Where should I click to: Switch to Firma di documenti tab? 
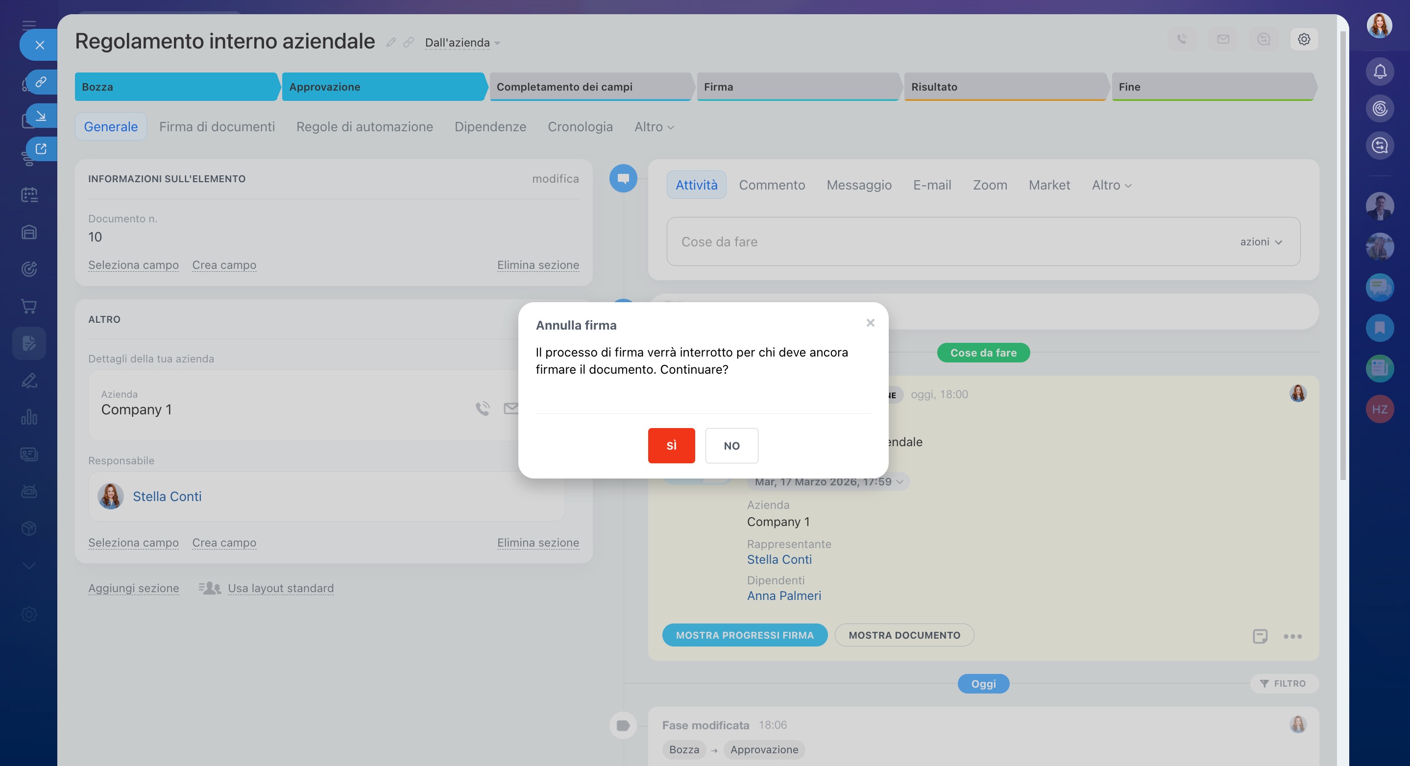pyautogui.click(x=217, y=127)
